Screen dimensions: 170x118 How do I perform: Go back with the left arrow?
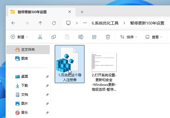[13, 23]
